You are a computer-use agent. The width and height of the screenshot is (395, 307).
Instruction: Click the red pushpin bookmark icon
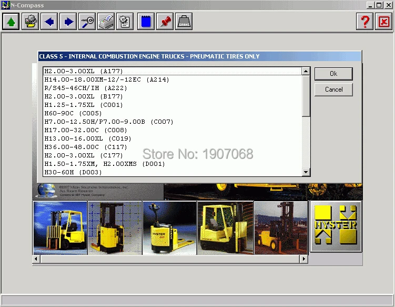pos(165,22)
